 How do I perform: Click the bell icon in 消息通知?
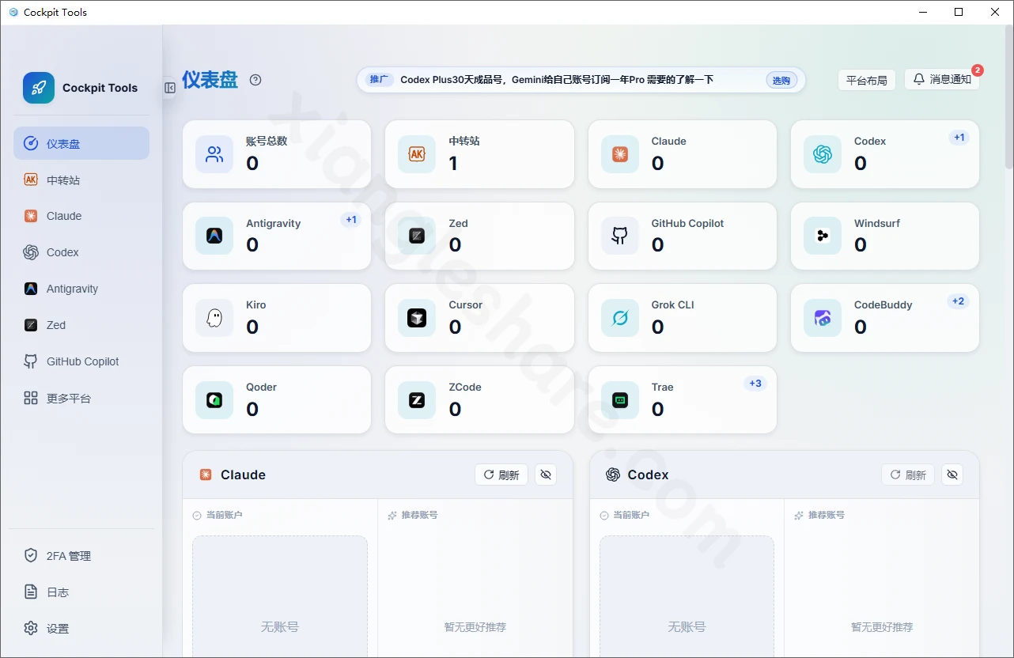pos(918,79)
